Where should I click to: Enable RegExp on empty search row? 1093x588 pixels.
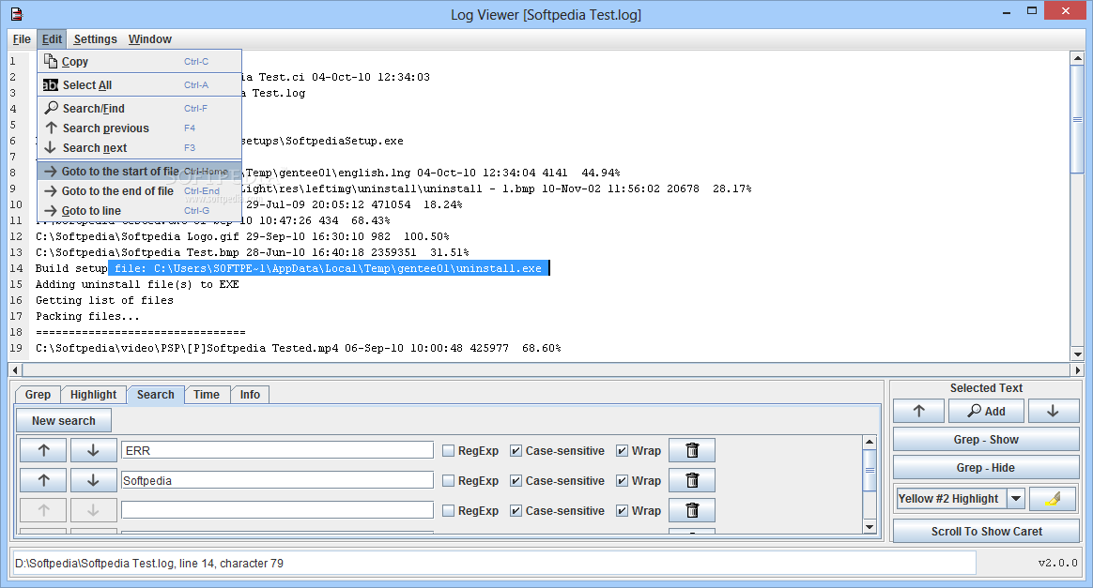(448, 511)
